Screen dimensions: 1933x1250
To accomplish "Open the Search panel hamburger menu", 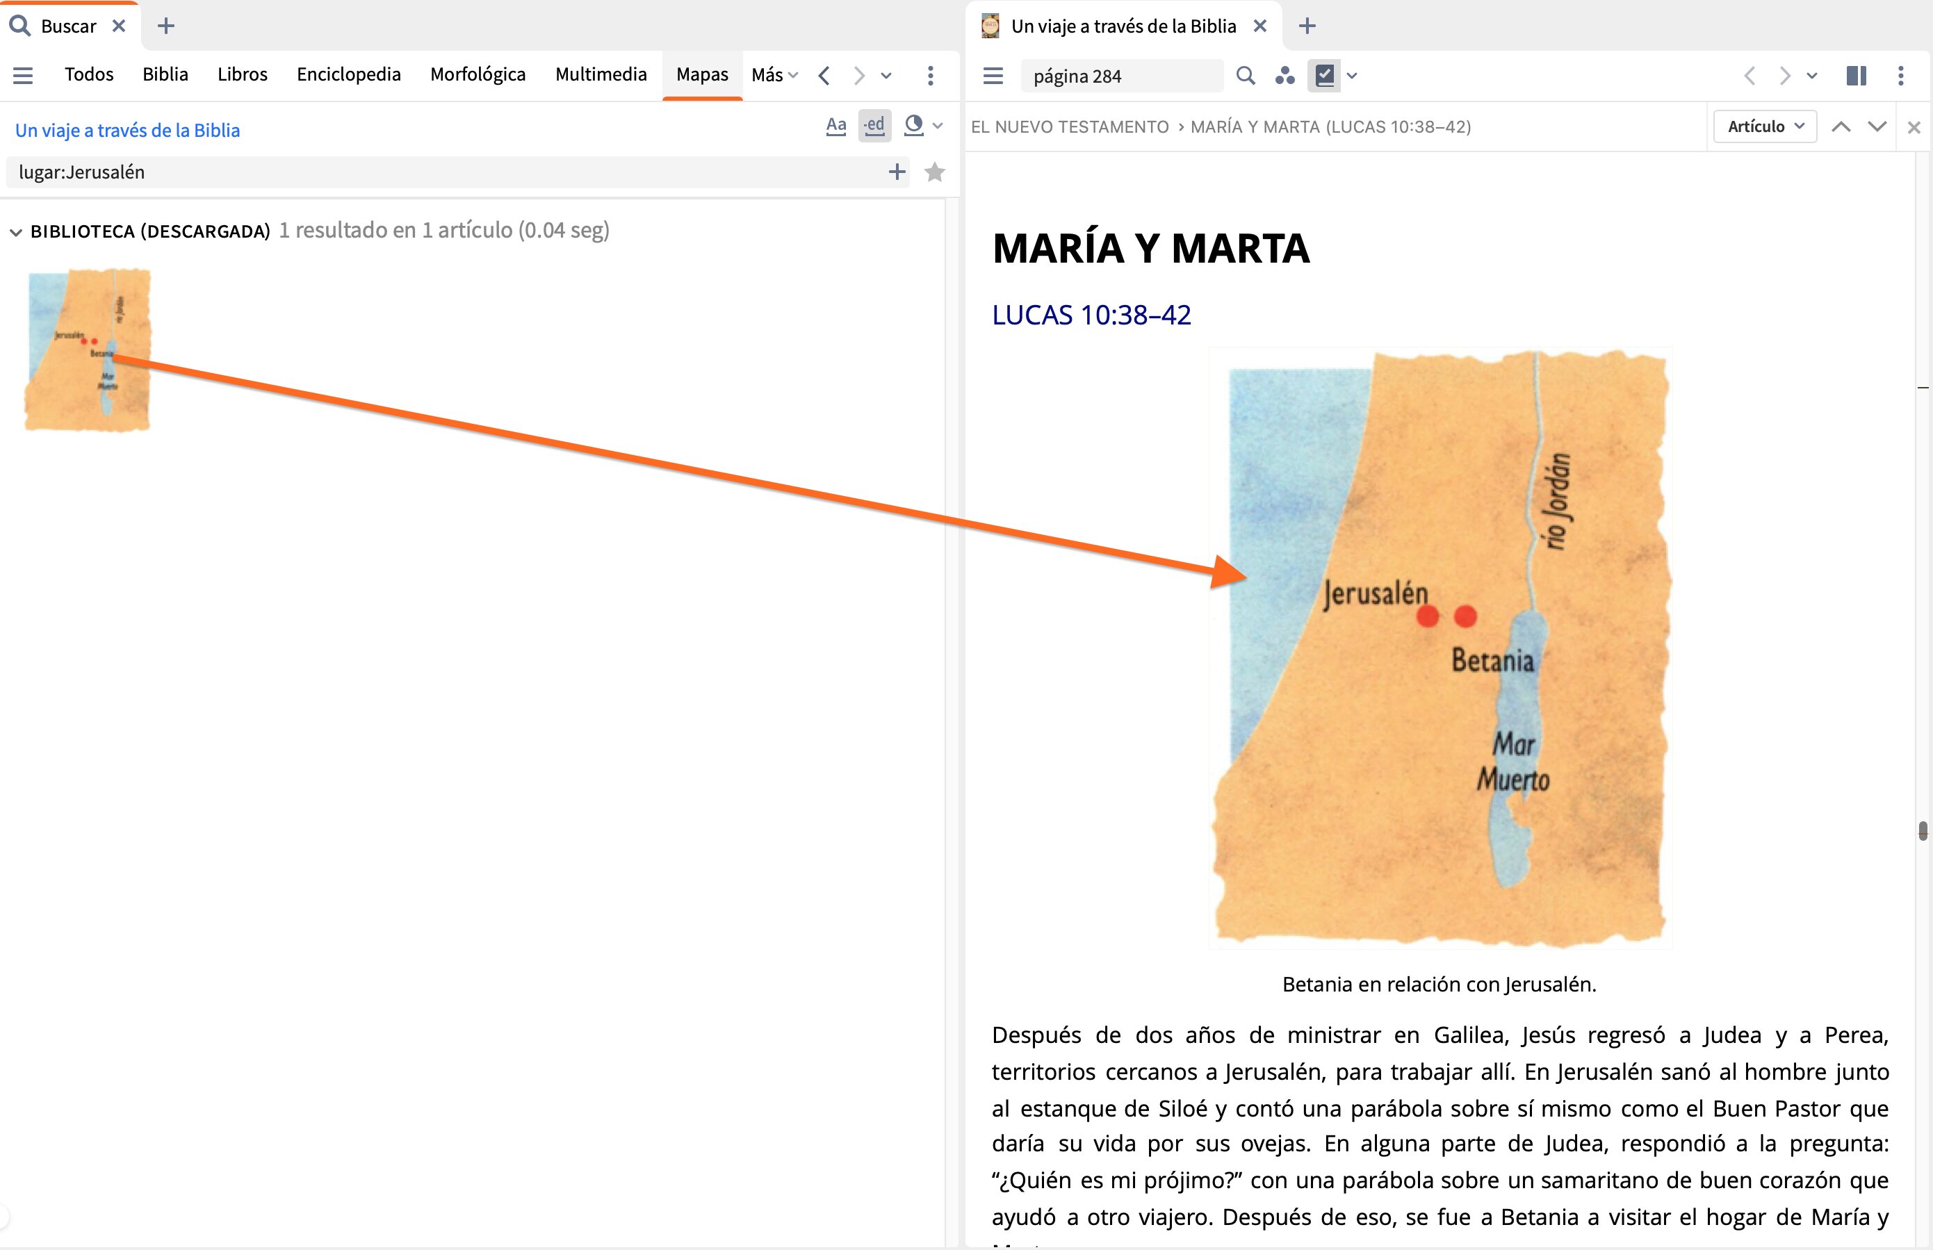I will [x=23, y=76].
